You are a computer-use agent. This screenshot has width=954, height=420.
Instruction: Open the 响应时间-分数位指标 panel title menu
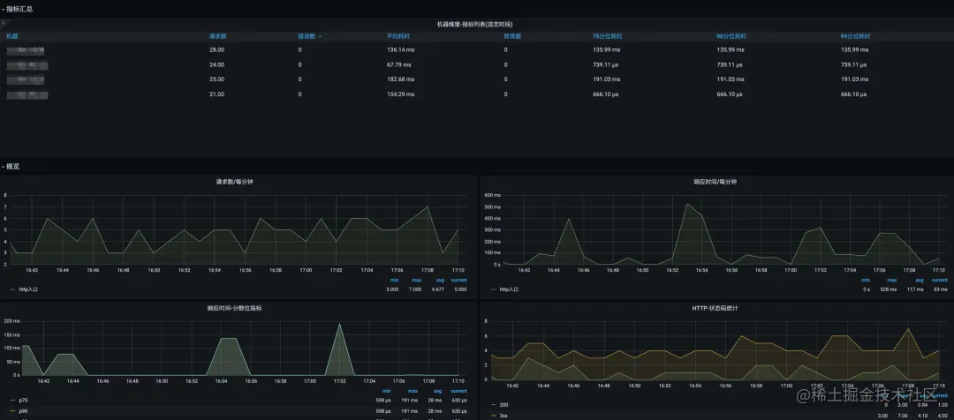tap(234, 308)
